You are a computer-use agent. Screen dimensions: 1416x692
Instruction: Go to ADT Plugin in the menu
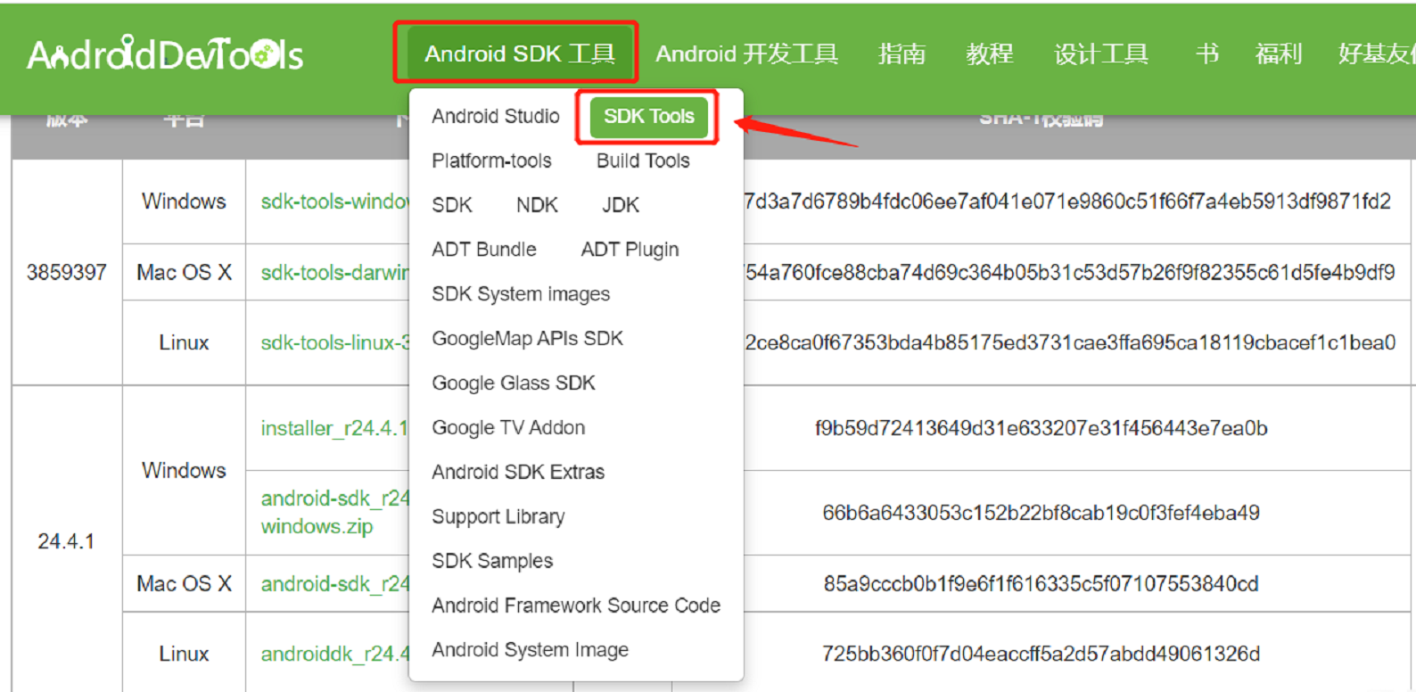coord(630,250)
